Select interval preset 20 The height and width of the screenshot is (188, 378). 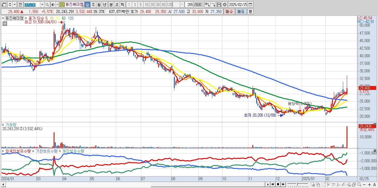point(152,5)
